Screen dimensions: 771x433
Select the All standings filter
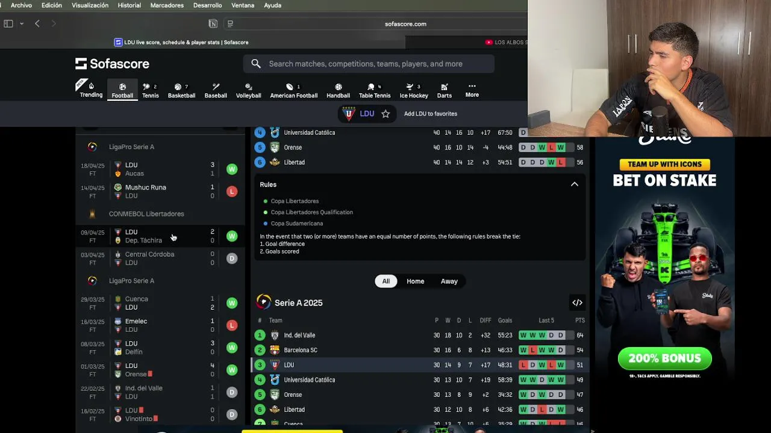pos(386,281)
